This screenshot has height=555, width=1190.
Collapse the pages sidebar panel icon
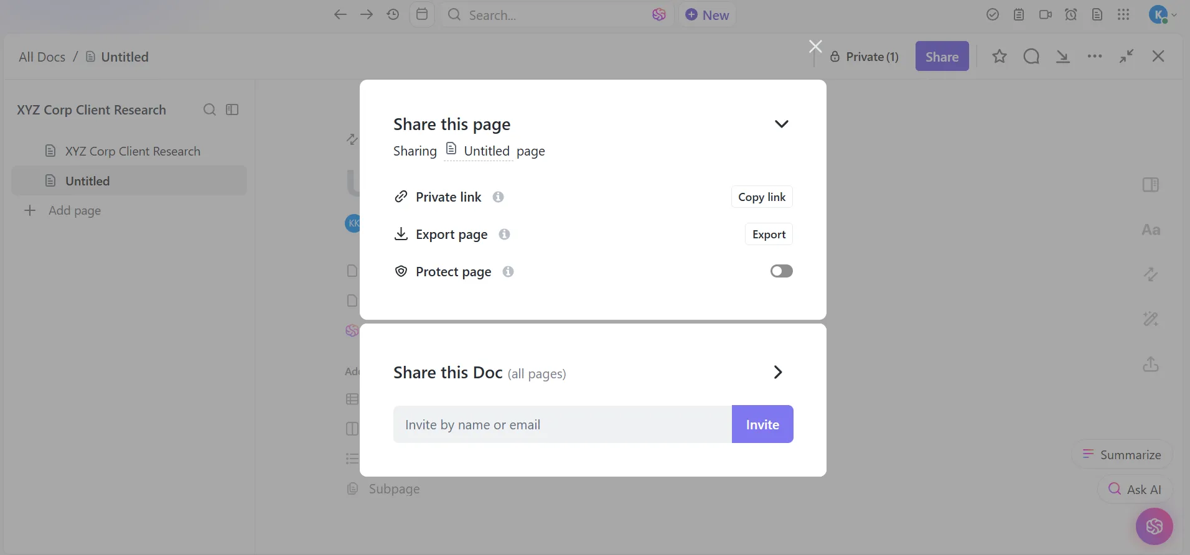pyautogui.click(x=232, y=110)
